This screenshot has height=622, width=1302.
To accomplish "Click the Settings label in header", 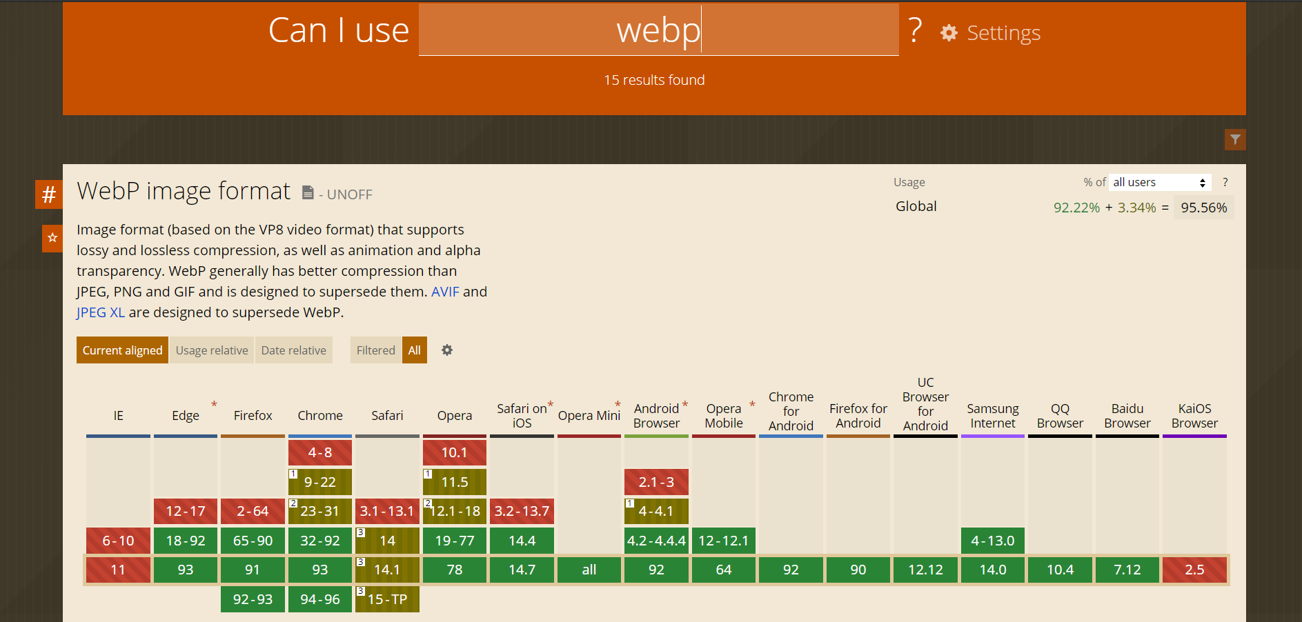I will click(1003, 32).
